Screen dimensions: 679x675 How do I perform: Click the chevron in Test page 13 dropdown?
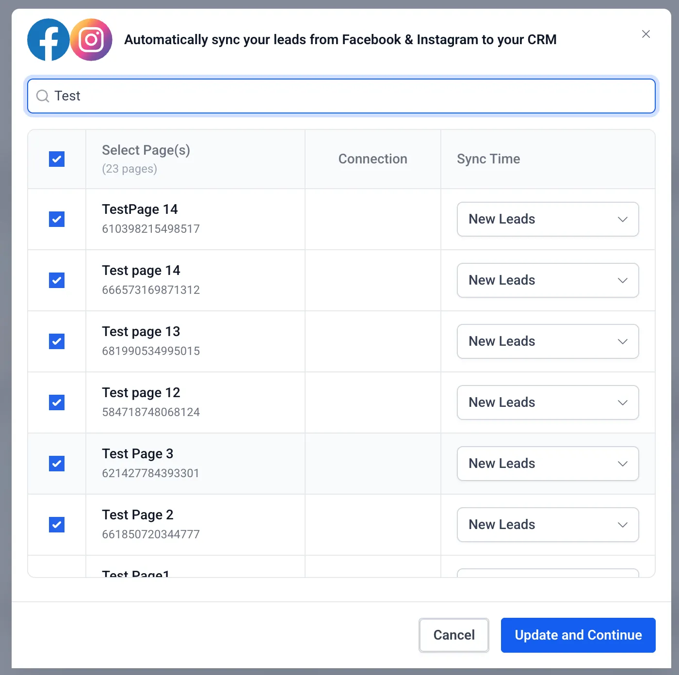[x=623, y=341]
